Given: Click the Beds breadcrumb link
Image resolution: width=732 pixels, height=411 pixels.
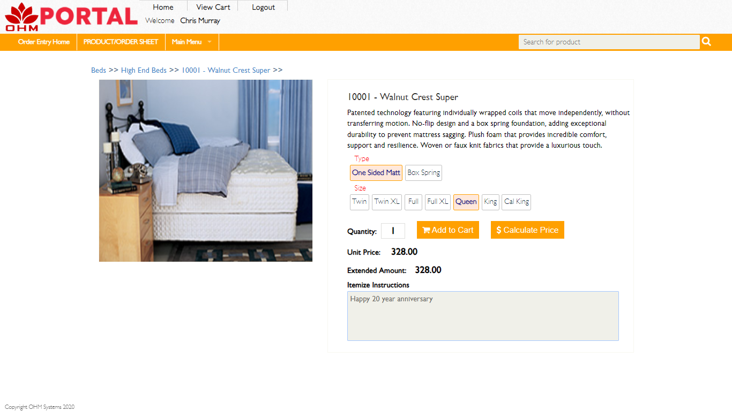Looking at the screenshot, I should [x=99, y=70].
